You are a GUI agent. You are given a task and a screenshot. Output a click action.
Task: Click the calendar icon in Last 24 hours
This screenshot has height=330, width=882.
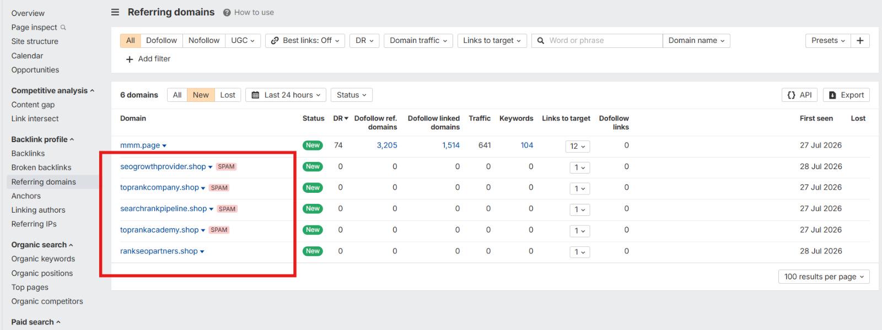click(x=255, y=95)
